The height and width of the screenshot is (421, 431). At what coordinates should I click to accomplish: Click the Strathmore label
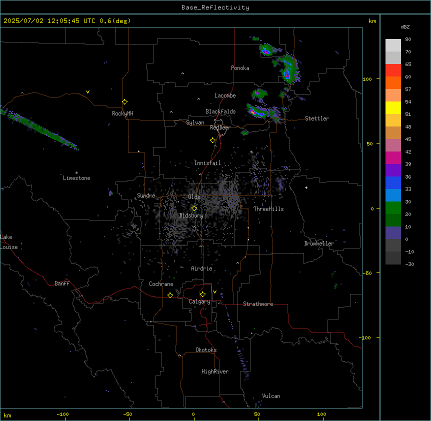[258, 304]
